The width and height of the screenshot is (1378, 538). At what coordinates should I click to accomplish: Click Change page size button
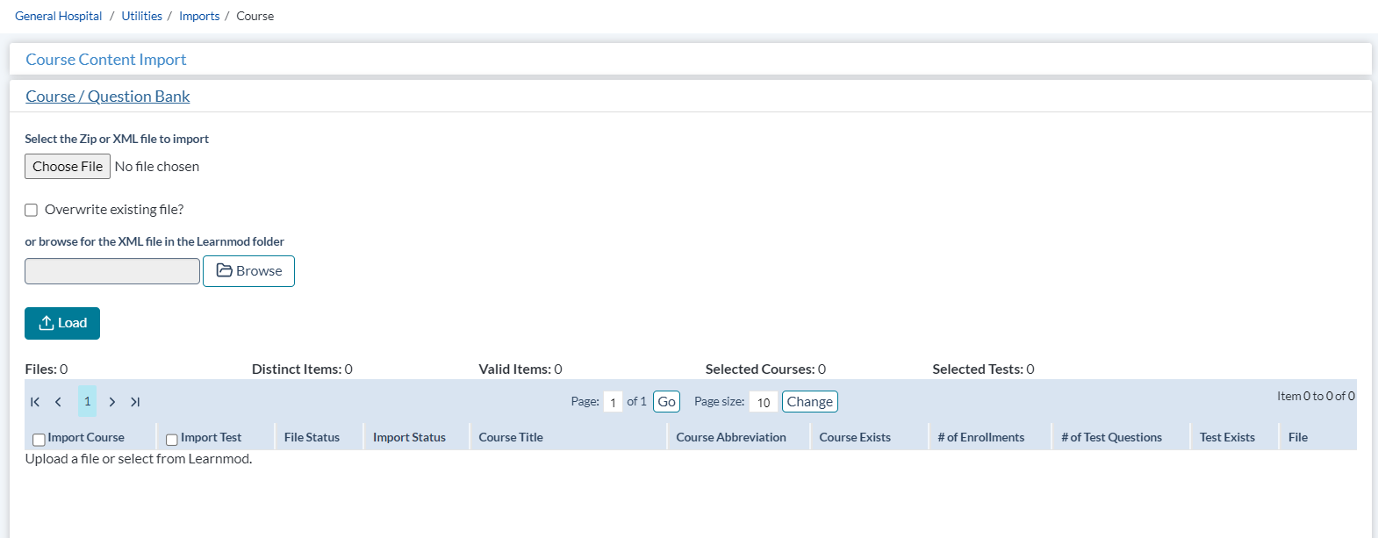coord(809,402)
